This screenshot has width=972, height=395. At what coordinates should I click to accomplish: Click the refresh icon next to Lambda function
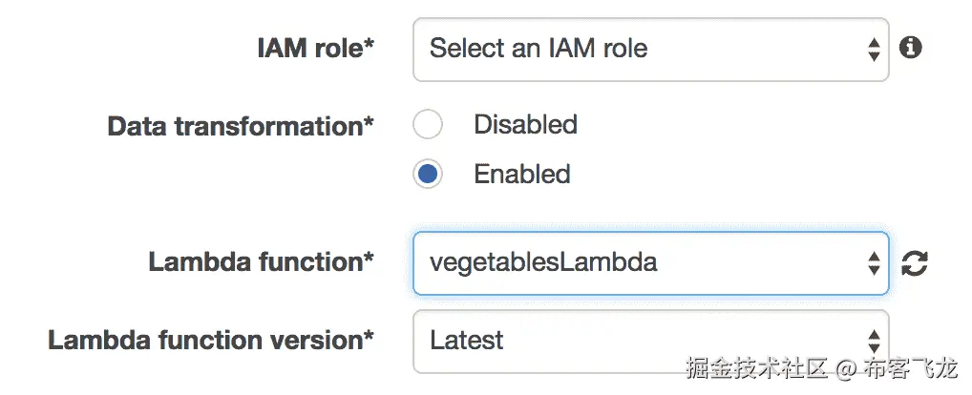click(915, 263)
